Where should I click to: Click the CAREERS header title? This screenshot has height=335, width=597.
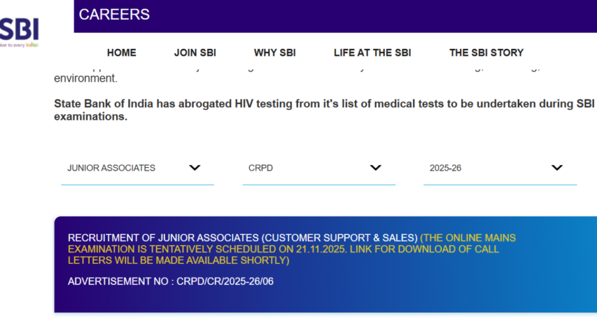click(114, 15)
